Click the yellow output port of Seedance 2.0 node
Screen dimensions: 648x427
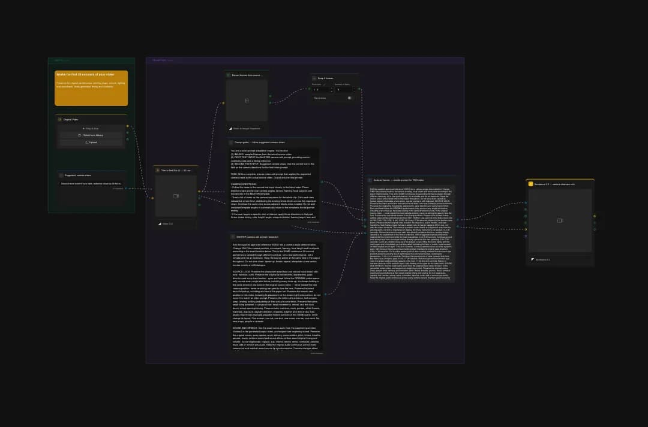pyautogui.click(x=595, y=216)
